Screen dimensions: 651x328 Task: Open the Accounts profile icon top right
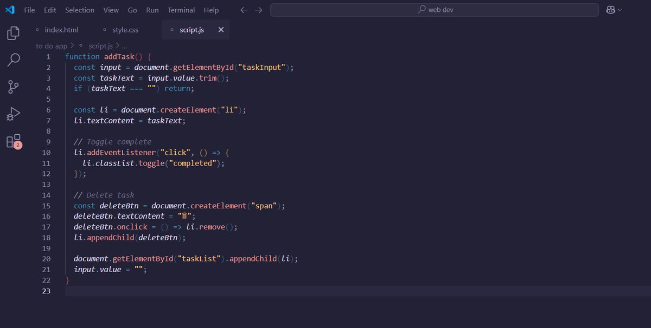(610, 9)
